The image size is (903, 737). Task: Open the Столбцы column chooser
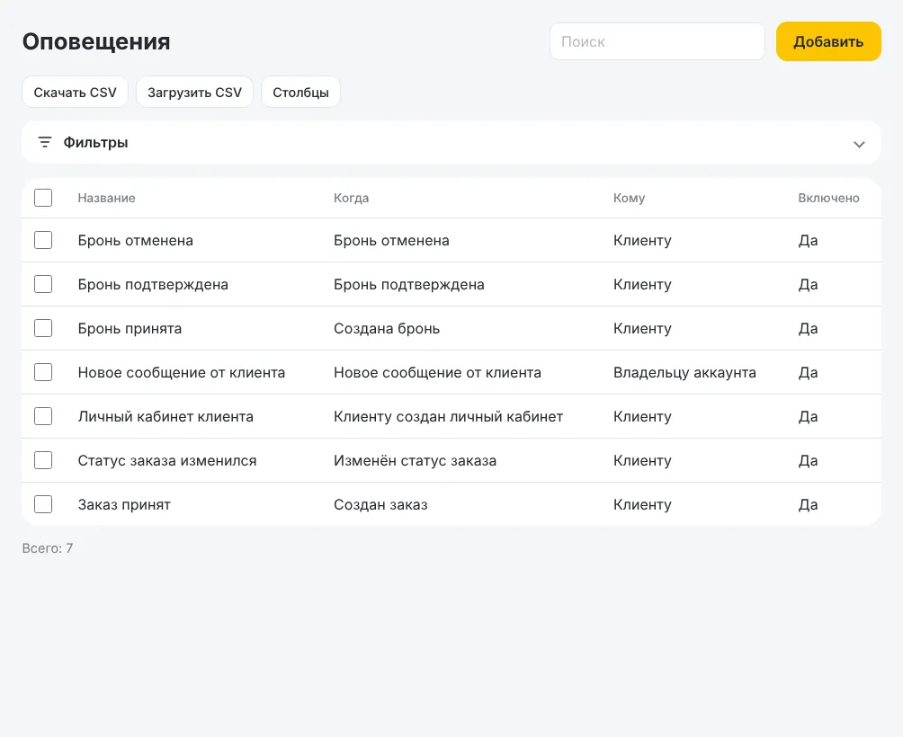tap(300, 92)
